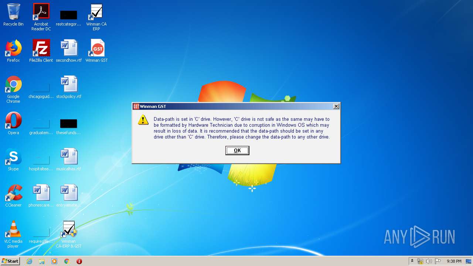Select the hospitaltee... desktop item
The width and height of the screenshot is (473, 266).
click(41, 162)
